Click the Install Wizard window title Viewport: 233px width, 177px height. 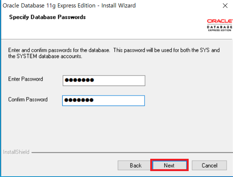click(x=69, y=6)
